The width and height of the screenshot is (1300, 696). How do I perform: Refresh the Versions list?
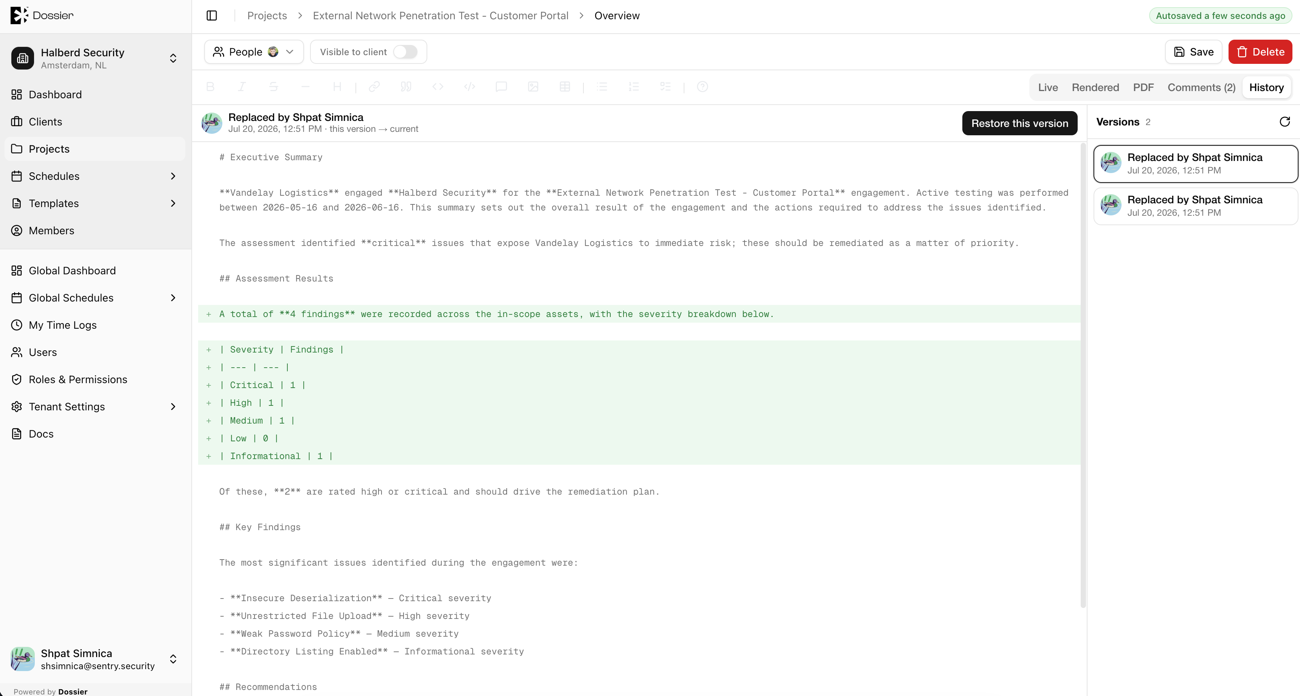coord(1285,122)
